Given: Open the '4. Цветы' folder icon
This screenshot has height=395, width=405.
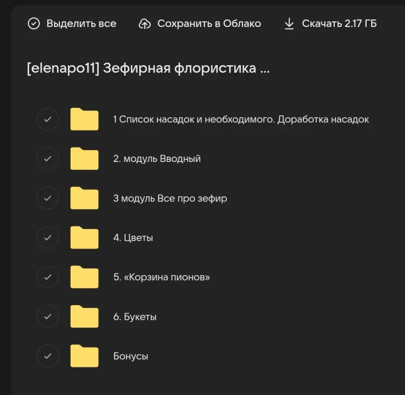Looking at the screenshot, I should click(x=84, y=238).
